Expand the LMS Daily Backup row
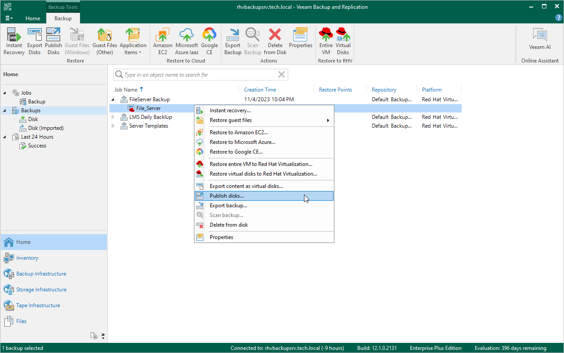This screenshot has height=353, width=564. click(x=113, y=117)
